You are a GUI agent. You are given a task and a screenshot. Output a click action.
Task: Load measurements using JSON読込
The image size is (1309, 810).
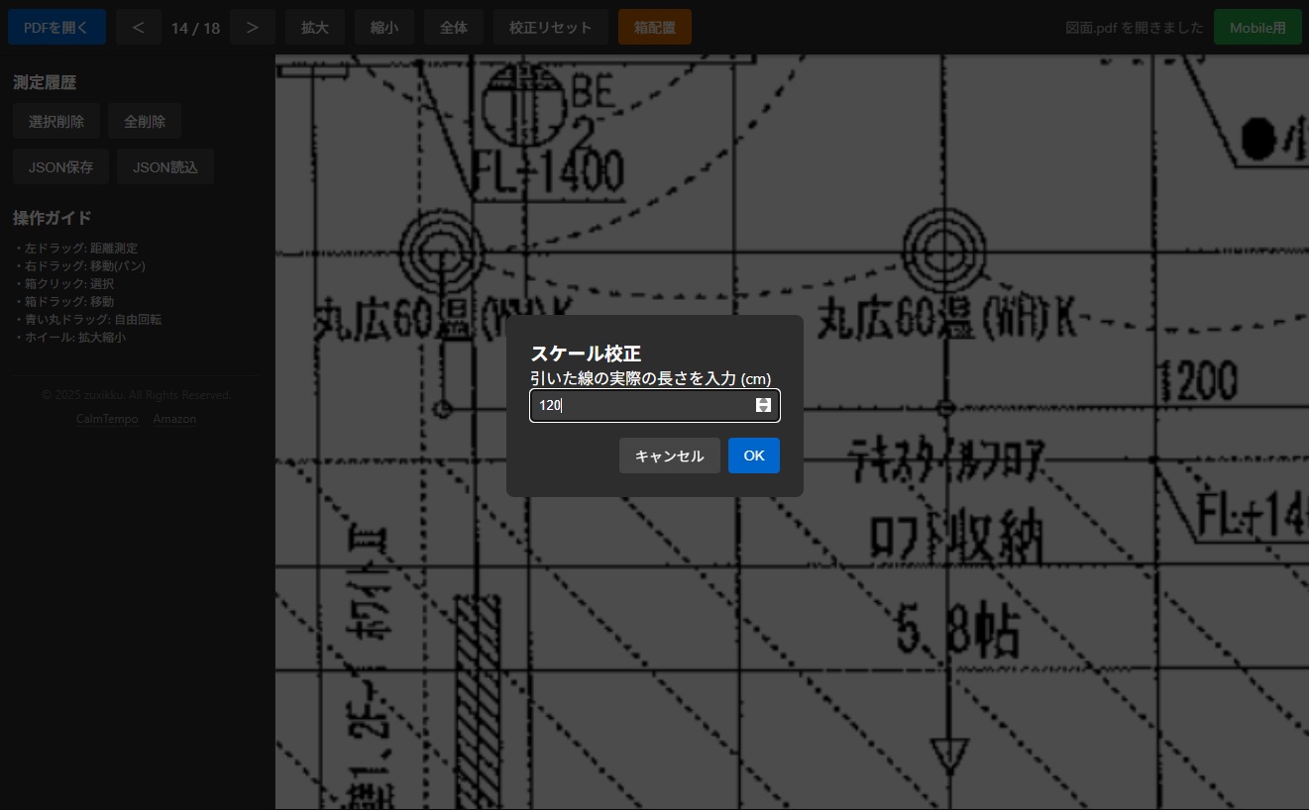165,167
